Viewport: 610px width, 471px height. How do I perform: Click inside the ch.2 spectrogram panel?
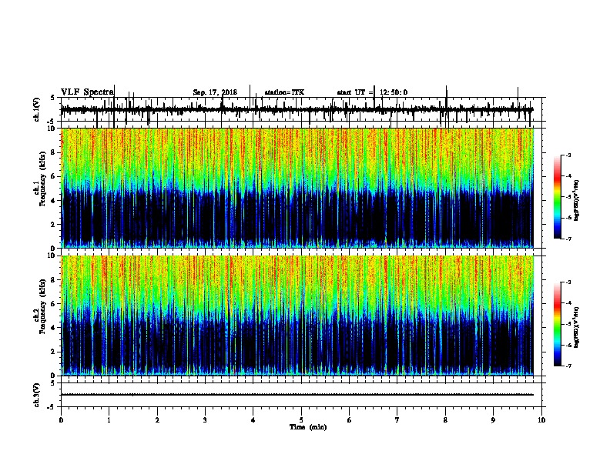pos(297,316)
